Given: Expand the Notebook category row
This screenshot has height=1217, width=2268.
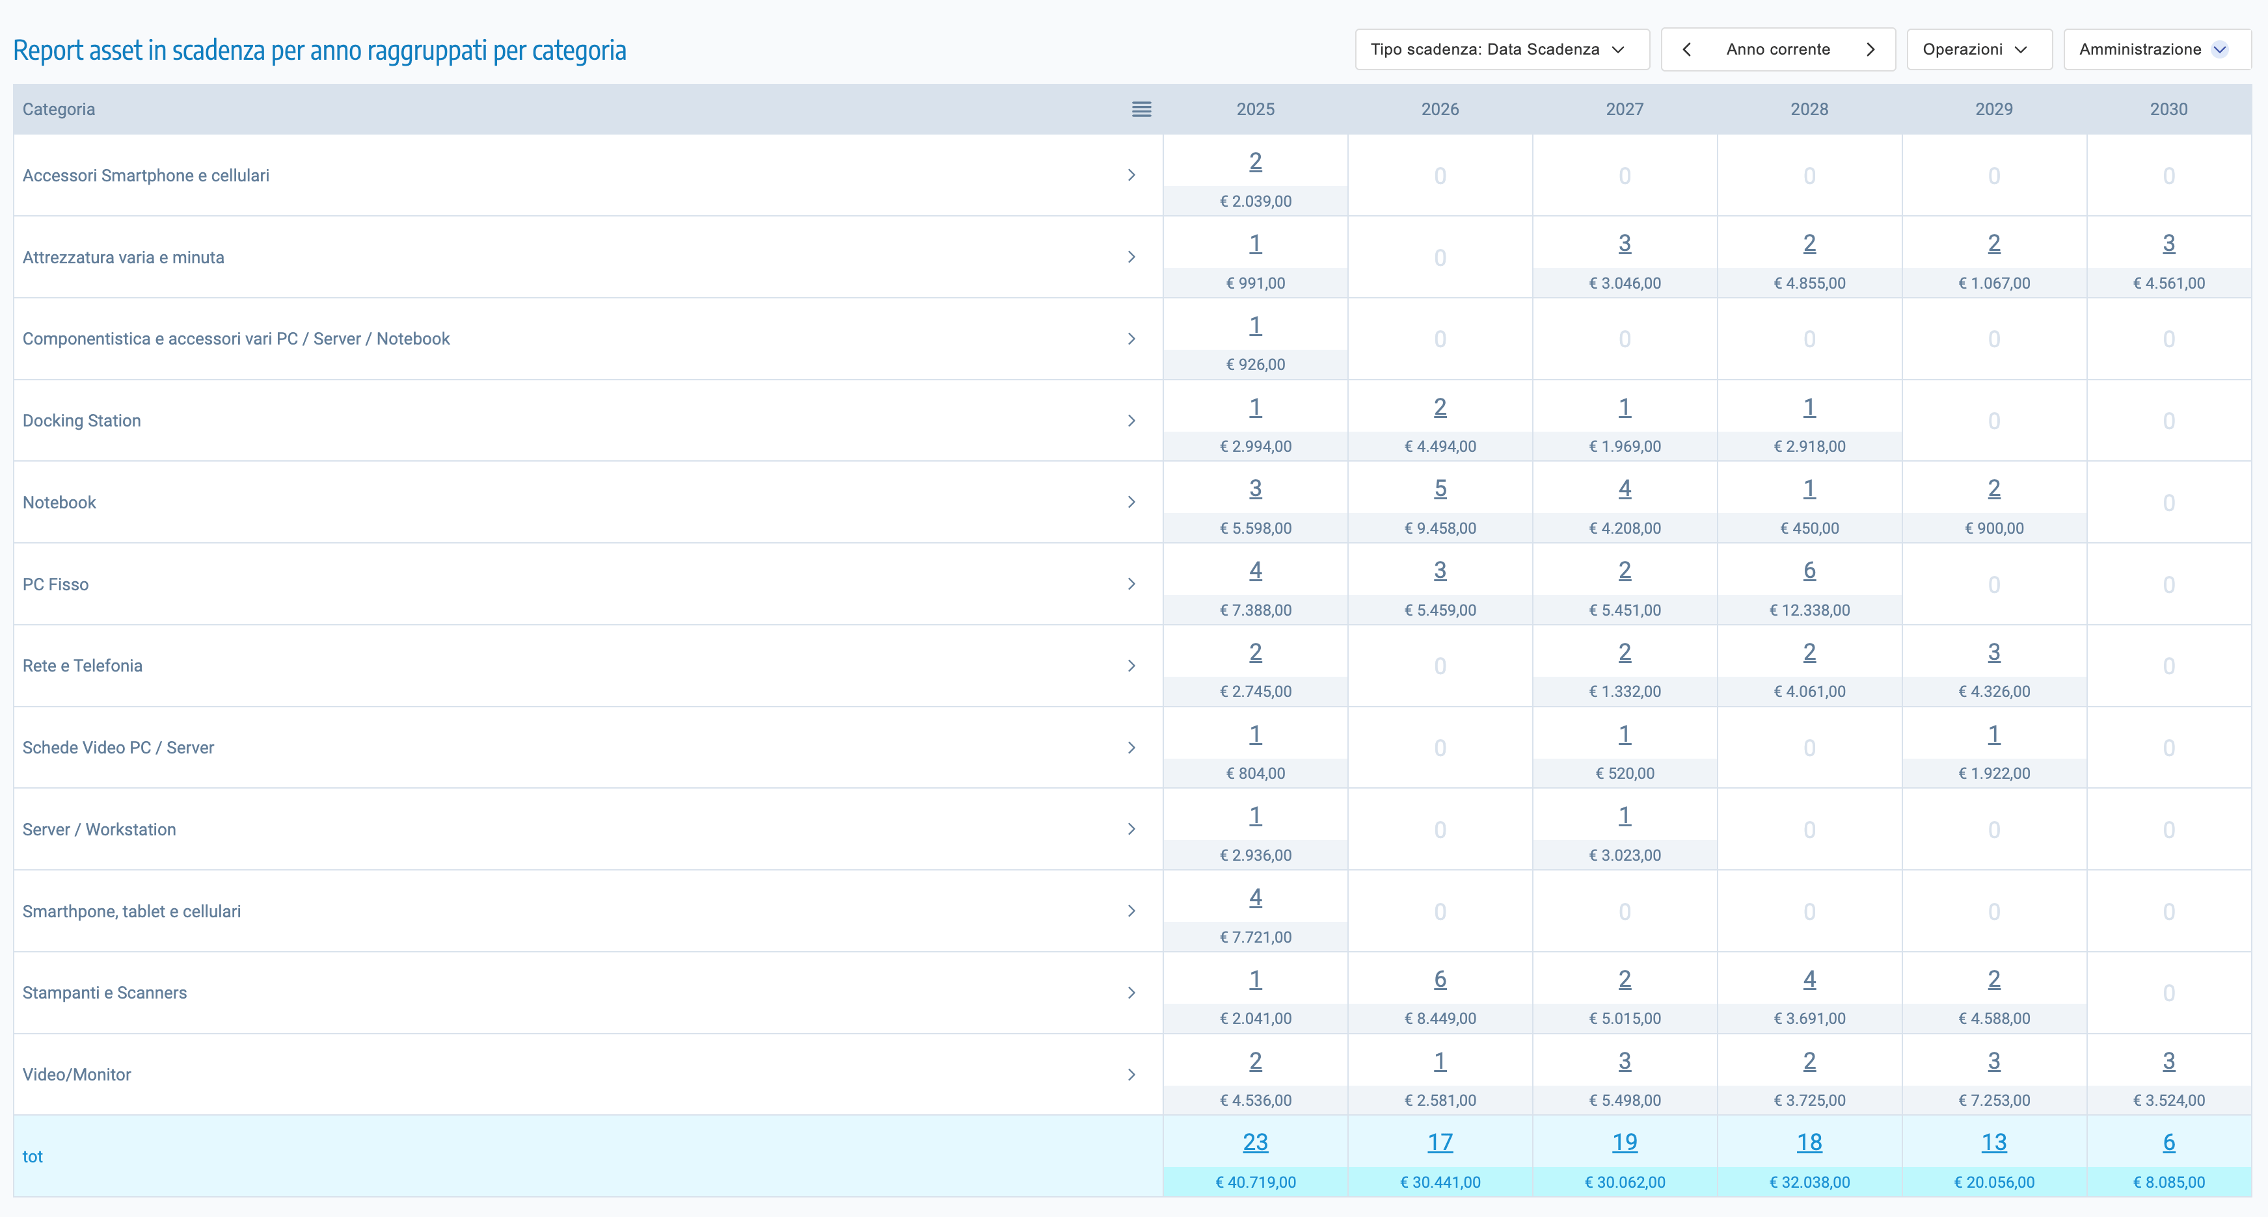Looking at the screenshot, I should click(1131, 503).
